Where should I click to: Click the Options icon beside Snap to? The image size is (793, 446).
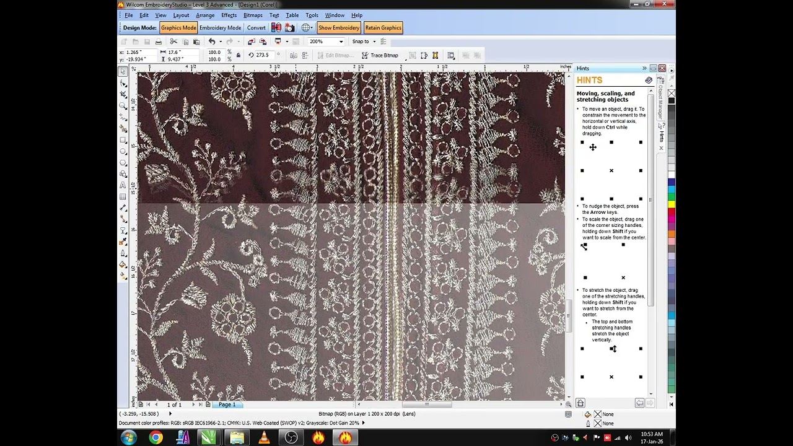(x=383, y=42)
